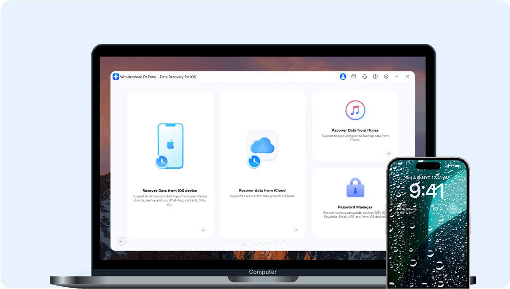Image resolution: width=510 pixels, height=289 pixels.
Task: Select Recover Data from iTunes title
Action: tap(355, 130)
